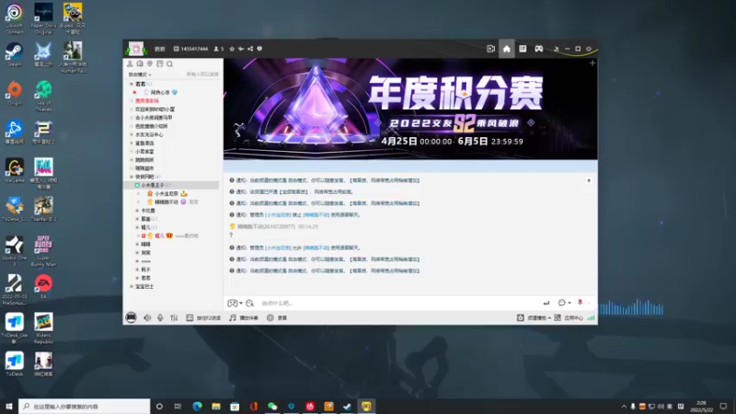The image size is (736, 414).
Task: Click the red gift icon beside chat input
Action: [x=581, y=303]
